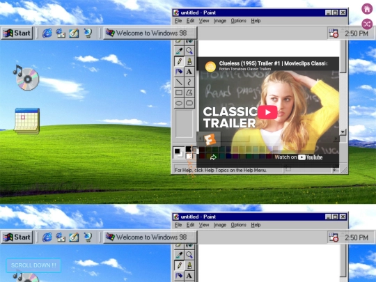This screenshot has height=282, width=376.
Task: Click the share arrow on the video
Action: coord(213,157)
